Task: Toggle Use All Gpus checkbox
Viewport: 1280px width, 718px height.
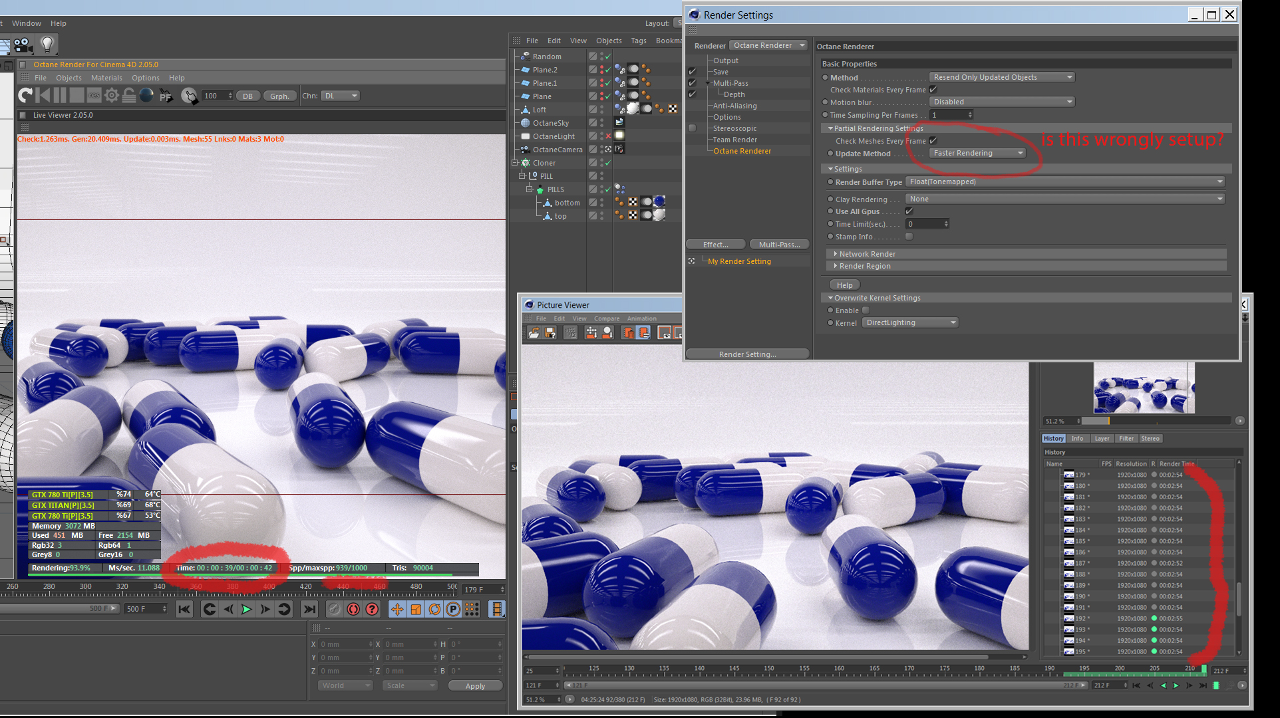Action: [x=909, y=211]
